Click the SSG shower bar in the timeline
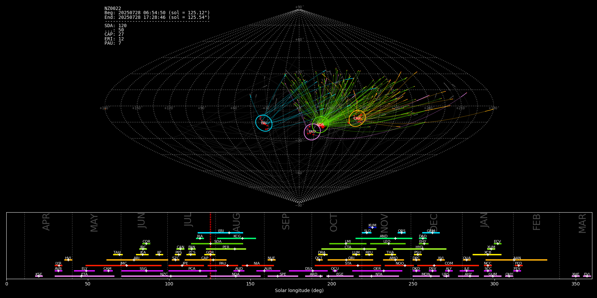597x298 pixels. (x=142, y=271)
